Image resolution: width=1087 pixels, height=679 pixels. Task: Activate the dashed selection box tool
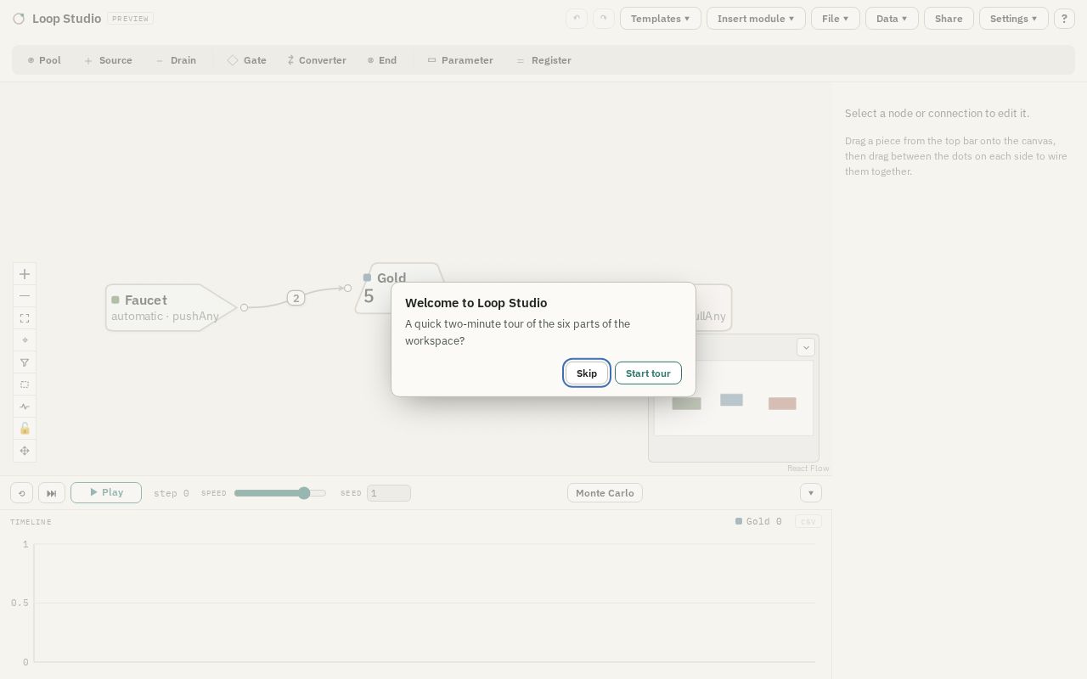[x=25, y=384]
